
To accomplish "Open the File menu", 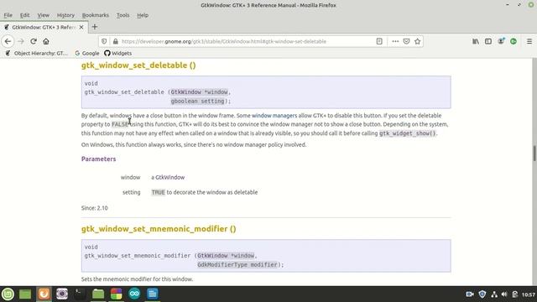I will point(8,15).
